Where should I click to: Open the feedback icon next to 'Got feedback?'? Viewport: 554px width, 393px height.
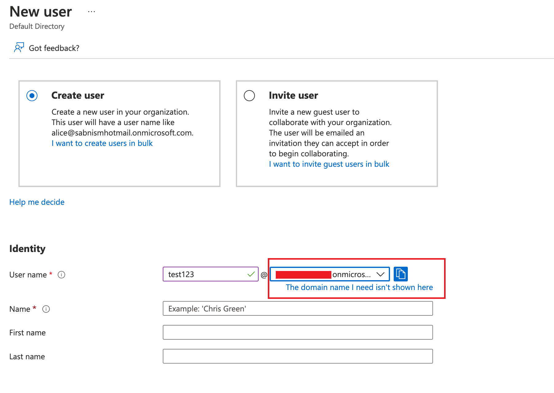19,48
